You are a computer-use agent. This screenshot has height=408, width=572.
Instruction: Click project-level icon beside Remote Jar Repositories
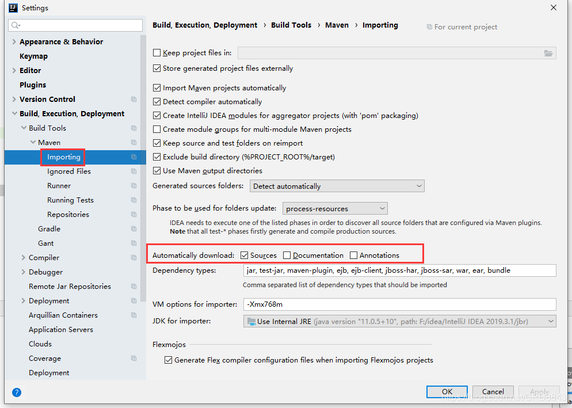134,287
